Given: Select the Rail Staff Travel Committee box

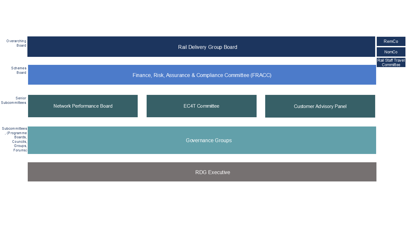Looking at the screenshot, I should (x=391, y=62).
